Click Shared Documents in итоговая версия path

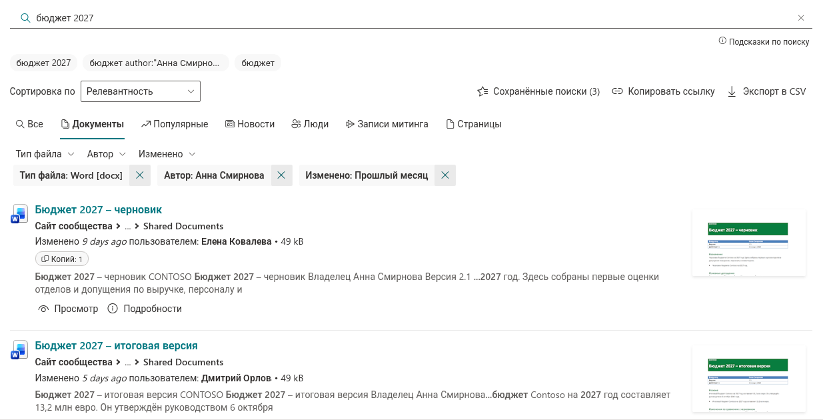tap(183, 362)
